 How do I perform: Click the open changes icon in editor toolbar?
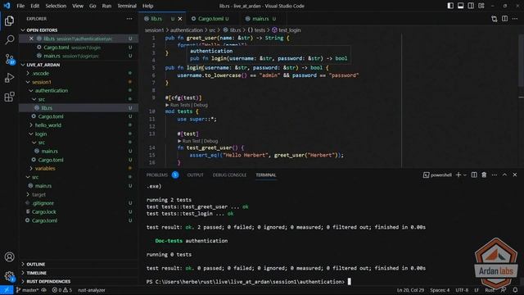(x=495, y=19)
